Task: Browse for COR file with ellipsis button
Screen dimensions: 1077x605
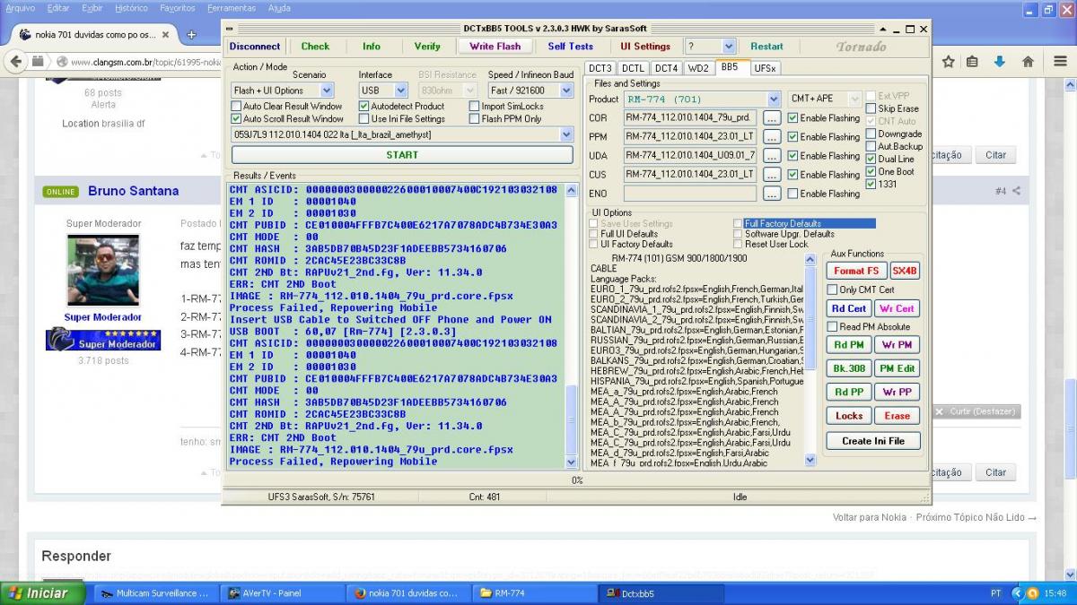Action: pyautogui.click(x=772, y=117)
